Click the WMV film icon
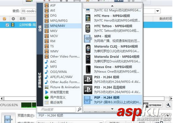The width and height of the screenshot is (173, 123). click(47, 51)
